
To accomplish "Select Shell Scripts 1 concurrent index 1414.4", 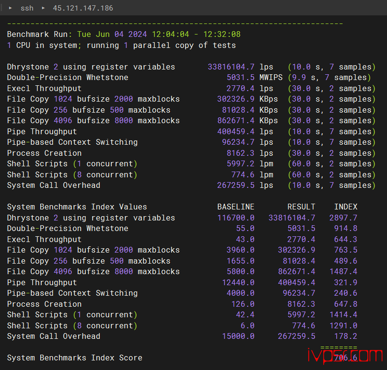I will tap(343, 315).
